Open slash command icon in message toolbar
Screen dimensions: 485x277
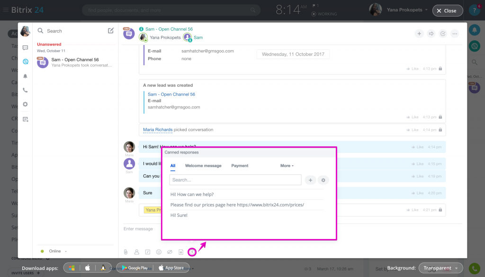pos(148,252)
